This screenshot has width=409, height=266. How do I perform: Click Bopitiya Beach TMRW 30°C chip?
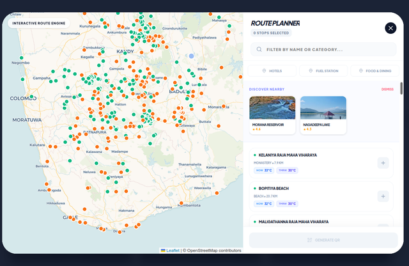coord(287,204)
